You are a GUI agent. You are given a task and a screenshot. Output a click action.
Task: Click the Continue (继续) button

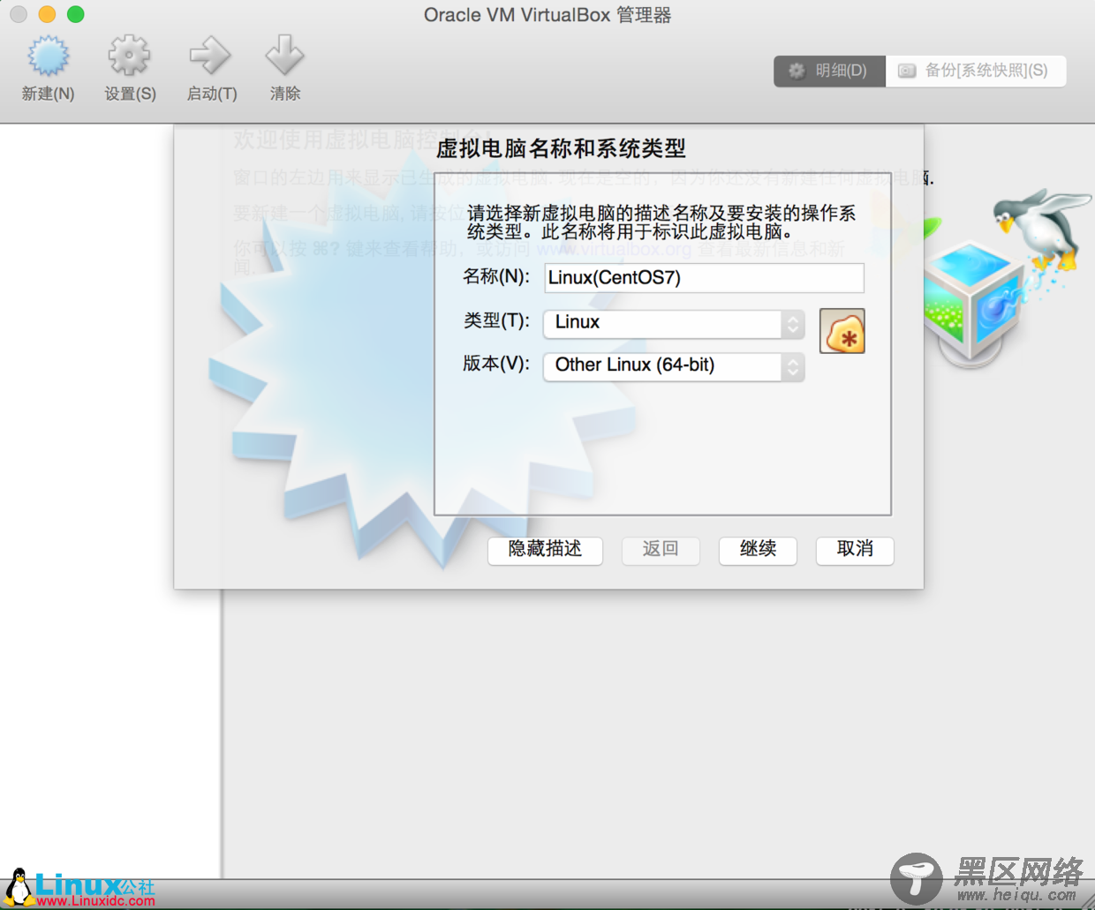pyautogui.click(x=758, y=550)
